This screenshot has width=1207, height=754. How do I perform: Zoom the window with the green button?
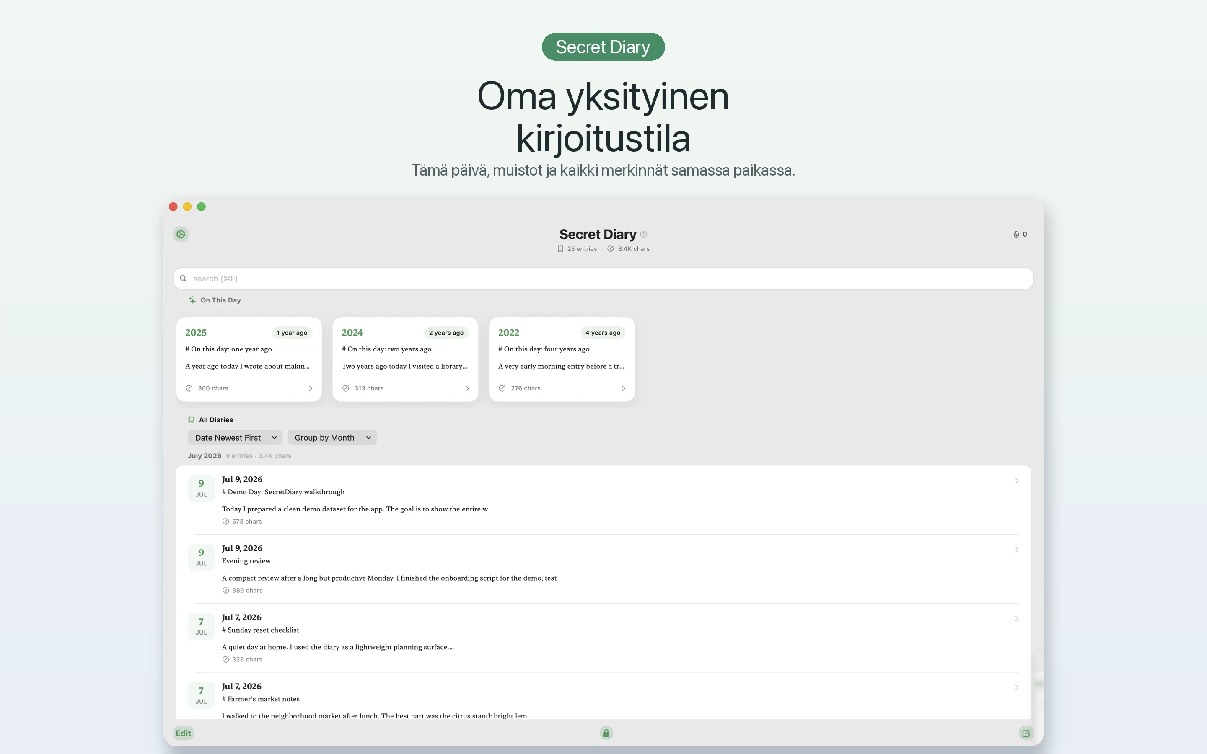201,207
